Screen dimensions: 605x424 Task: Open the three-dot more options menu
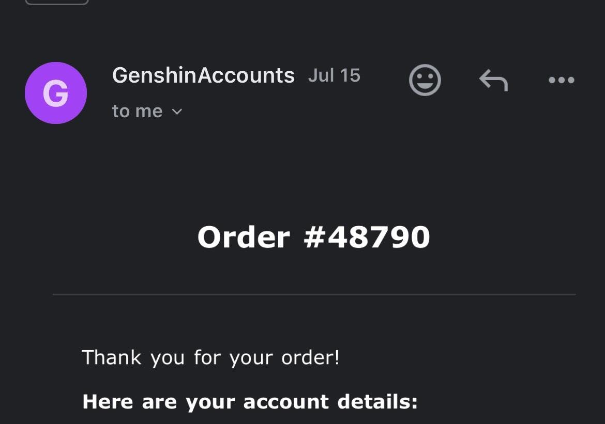click(x=561, y=81)
